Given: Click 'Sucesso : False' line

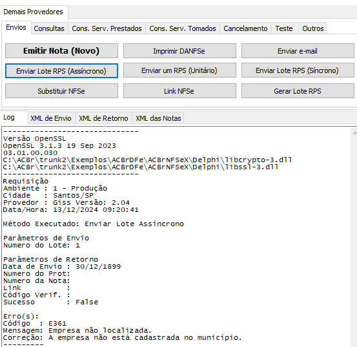Looking at the screenshot, I should (x=50, y=302).
